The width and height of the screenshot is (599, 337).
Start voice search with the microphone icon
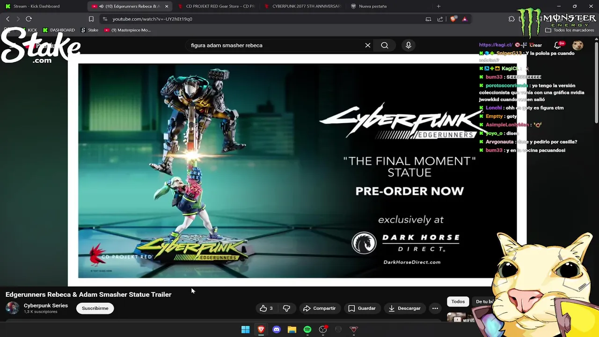point(409,45)
